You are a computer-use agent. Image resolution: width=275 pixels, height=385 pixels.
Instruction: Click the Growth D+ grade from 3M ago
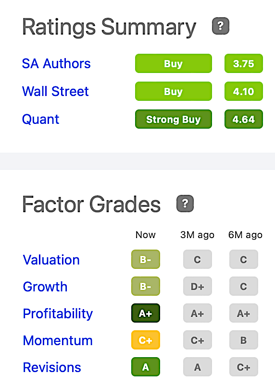tap(198, 286)
